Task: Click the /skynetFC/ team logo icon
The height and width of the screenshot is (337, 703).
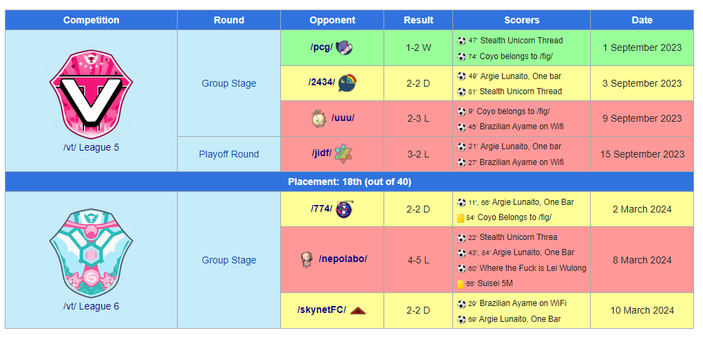Action: coord(357,310)
